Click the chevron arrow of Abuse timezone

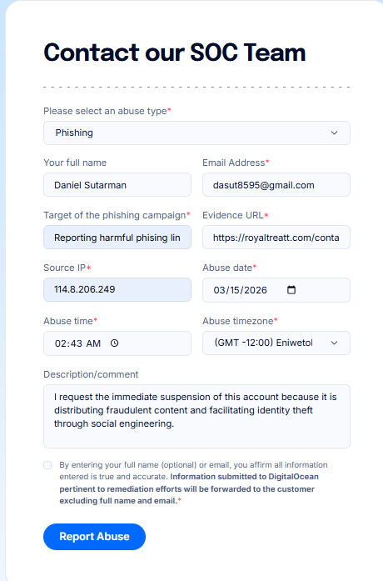tap(334, 343)
